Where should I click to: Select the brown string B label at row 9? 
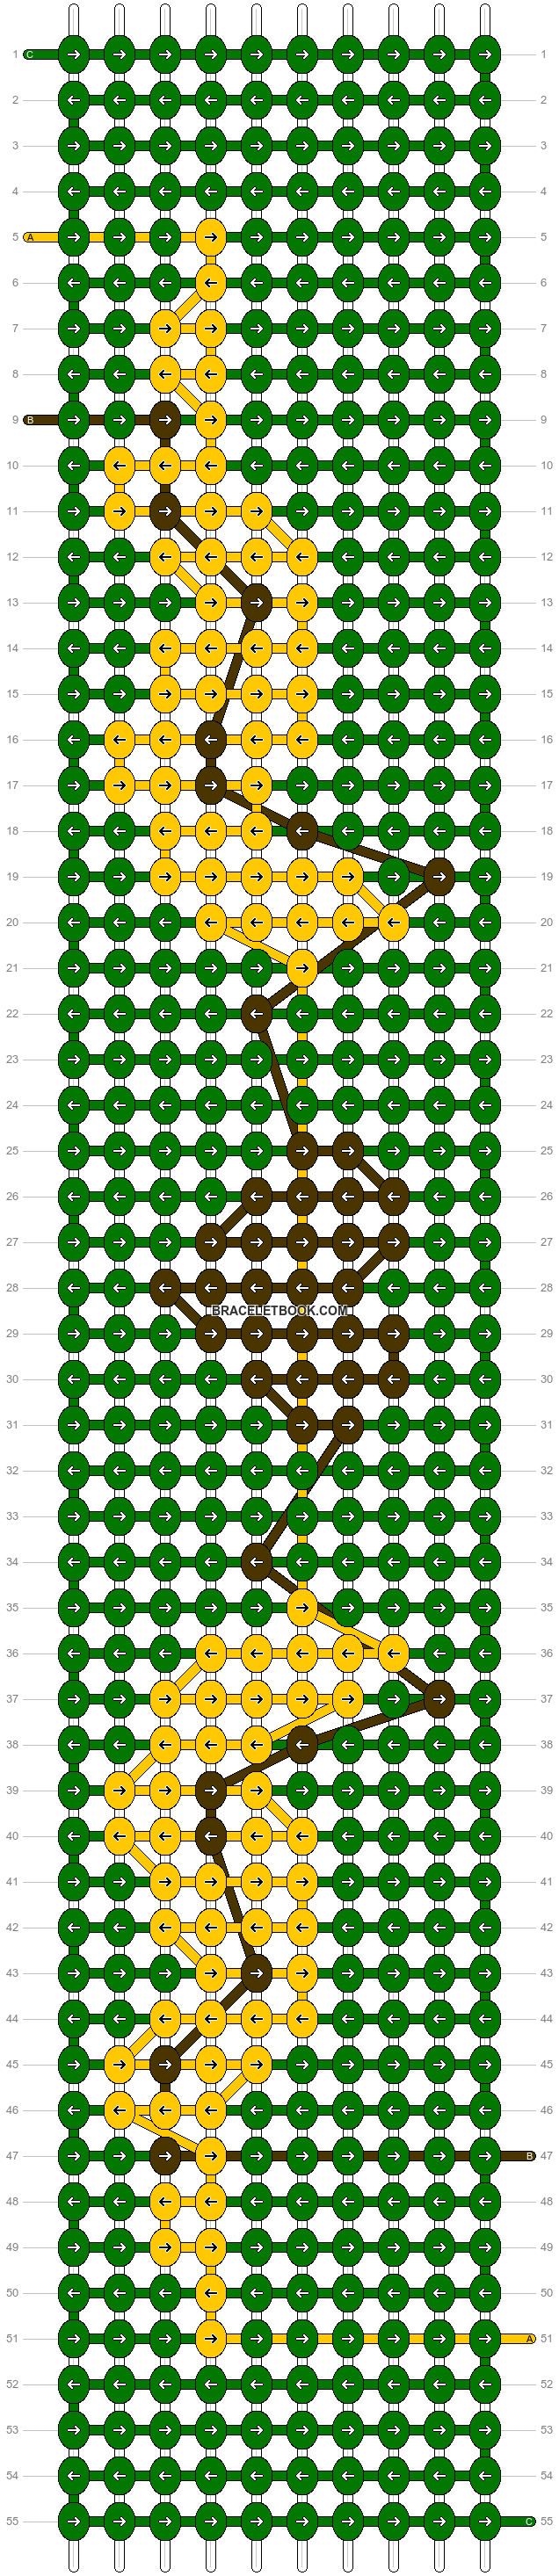[30, 420]
